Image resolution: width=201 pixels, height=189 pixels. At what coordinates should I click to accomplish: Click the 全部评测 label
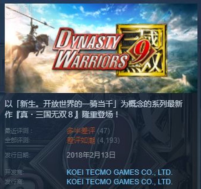click(17, 140)
